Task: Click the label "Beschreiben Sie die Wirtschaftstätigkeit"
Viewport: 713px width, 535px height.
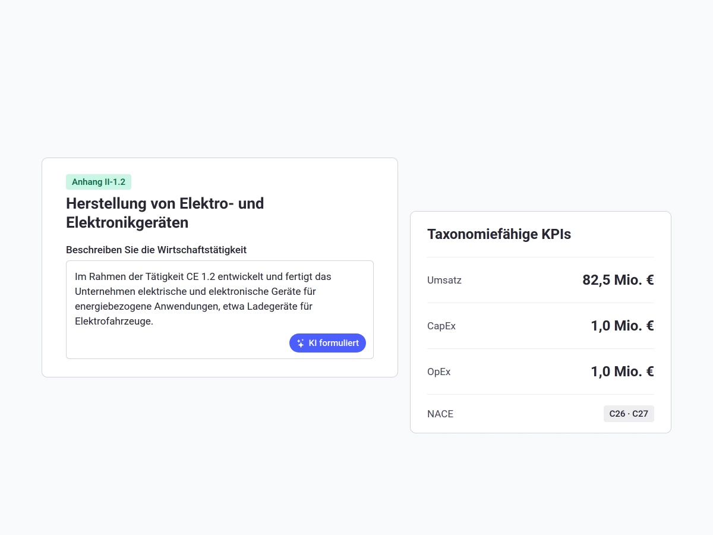Action: point(156,250)
